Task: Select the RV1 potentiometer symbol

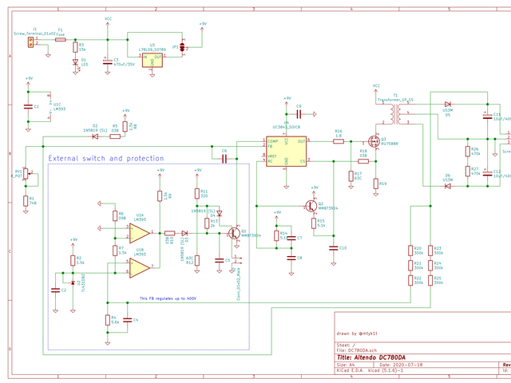Action: point(27,173)
